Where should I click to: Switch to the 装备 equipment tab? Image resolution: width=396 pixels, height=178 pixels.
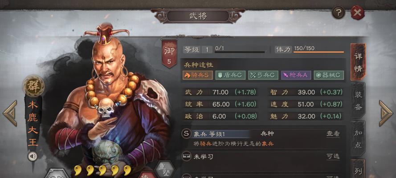tap(358, 100)
